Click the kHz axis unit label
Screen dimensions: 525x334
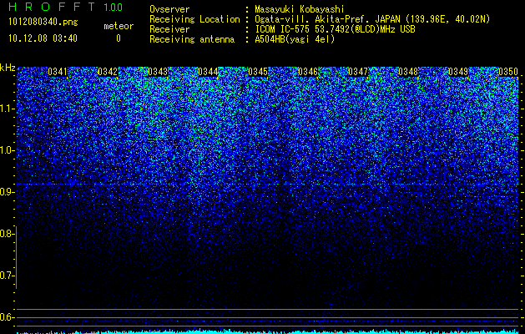[x=8, y=68]
